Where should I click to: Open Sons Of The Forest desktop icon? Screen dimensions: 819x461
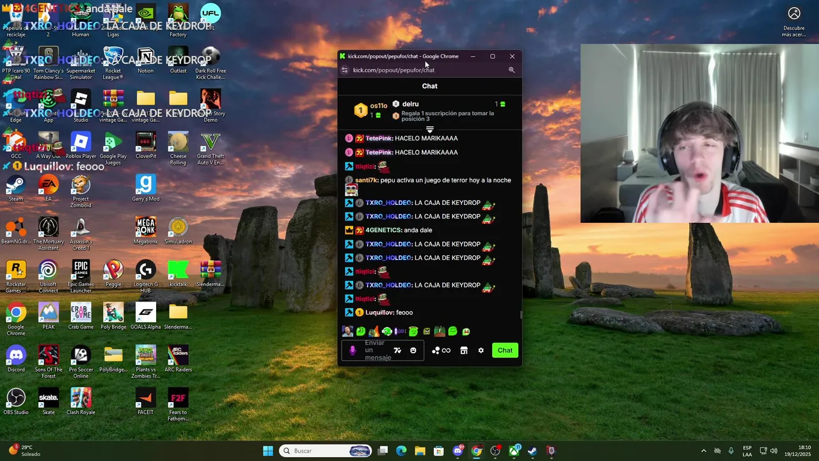(x=49, y=362)
